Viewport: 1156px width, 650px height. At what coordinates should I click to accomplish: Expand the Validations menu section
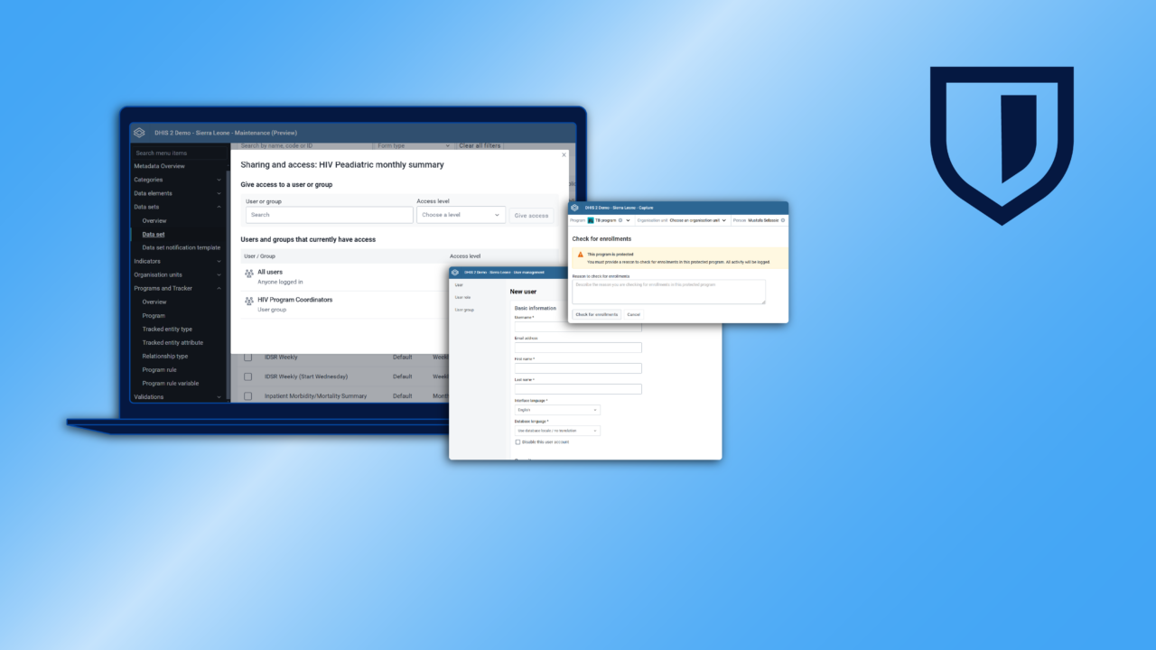[x=219, y=396]
